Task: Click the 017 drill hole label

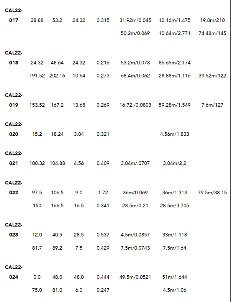Action: tap(13, 20)
